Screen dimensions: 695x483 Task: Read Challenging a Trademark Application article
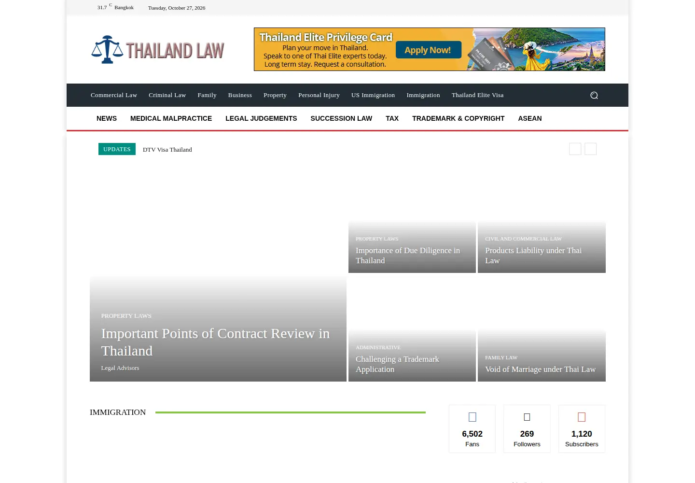pos(397,364)
